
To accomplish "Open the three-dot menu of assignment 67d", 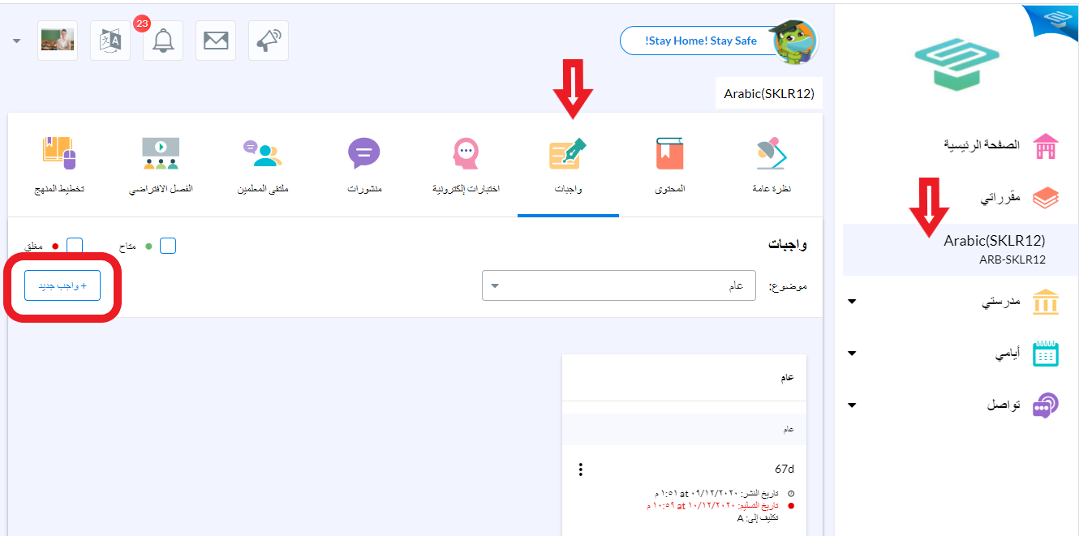I will click(x=580, y=470).
